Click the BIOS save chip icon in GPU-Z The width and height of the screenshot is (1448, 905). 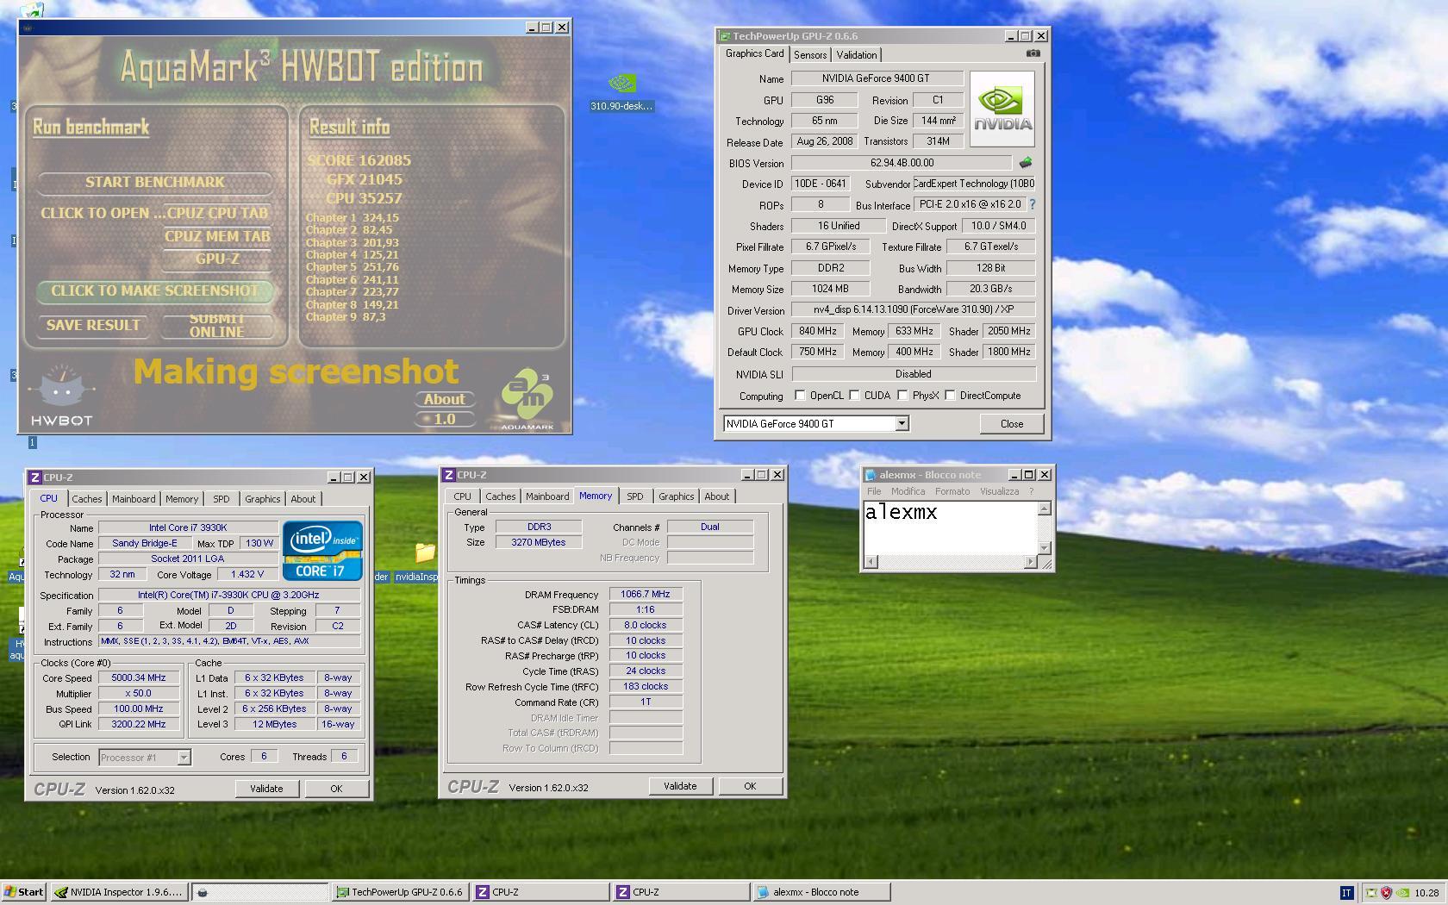(1025, 162)
